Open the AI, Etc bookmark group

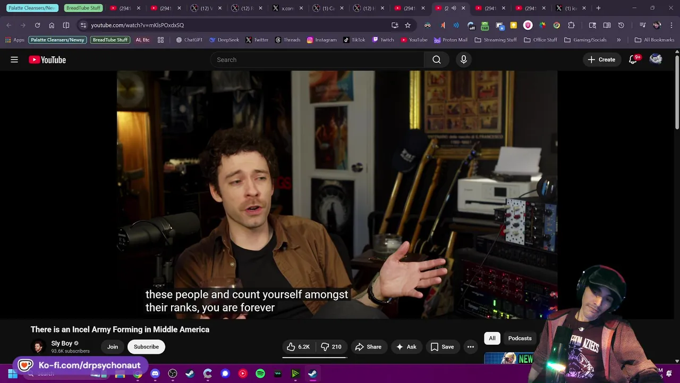(142, 40)
